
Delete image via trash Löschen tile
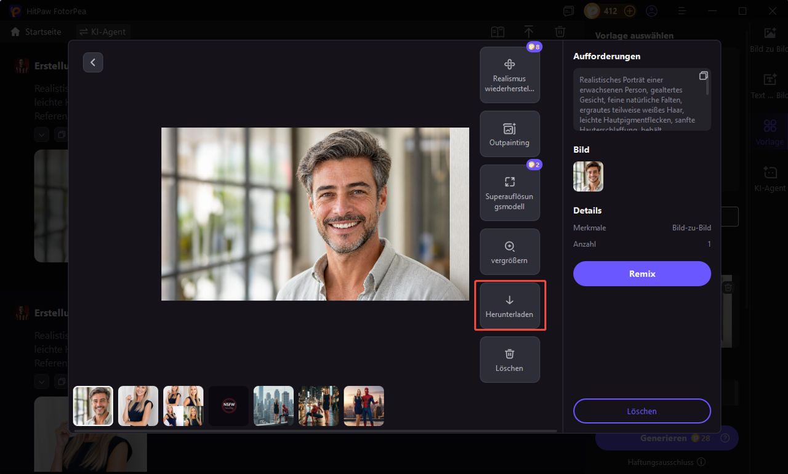pyautogui.click(x=510, y=360)
